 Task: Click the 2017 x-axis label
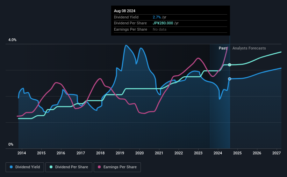pos(80,153)
